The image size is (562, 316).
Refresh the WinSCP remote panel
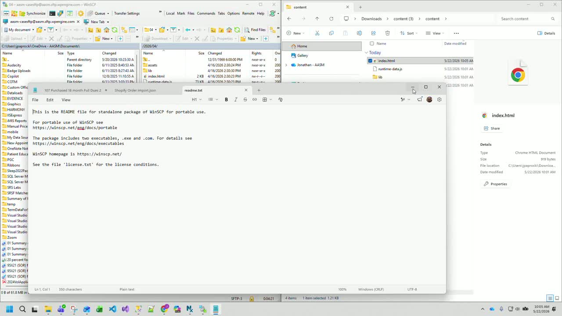pos(237,30)
